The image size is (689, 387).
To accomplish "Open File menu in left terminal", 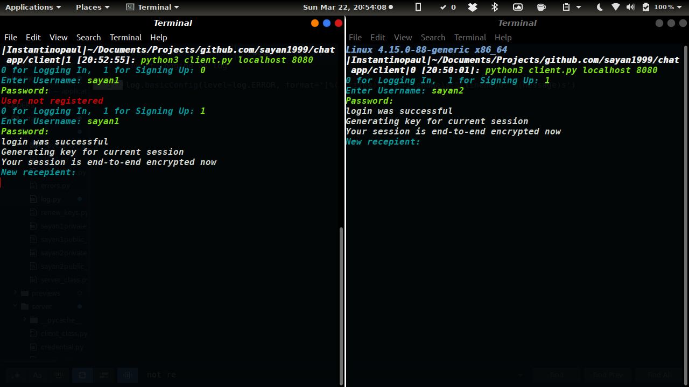I will coord(11,38).
